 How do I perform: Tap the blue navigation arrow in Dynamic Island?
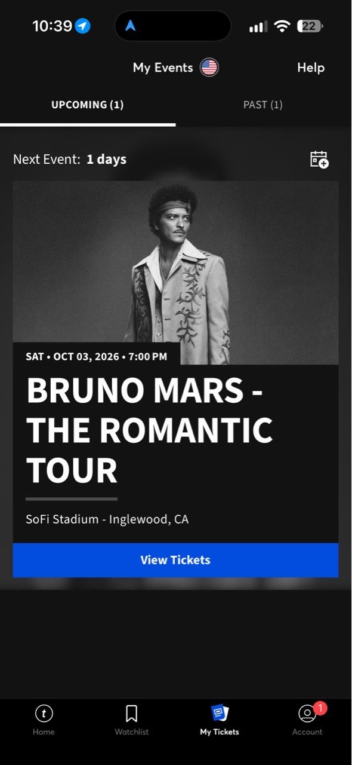(131, 26)
